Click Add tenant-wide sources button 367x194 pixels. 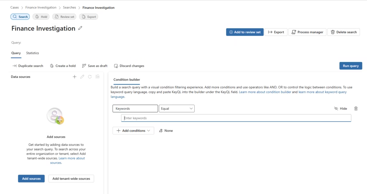point(71,179)
